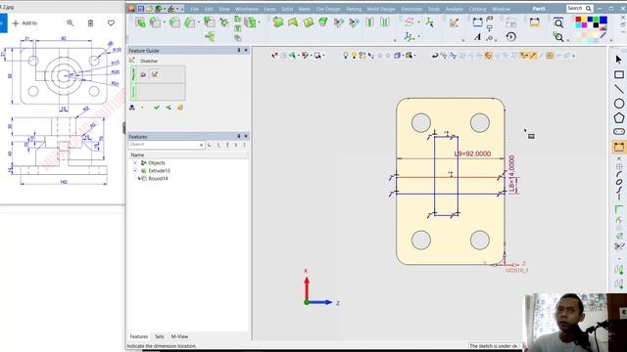Pick the yellow color swatch

(x=584, y=20)
